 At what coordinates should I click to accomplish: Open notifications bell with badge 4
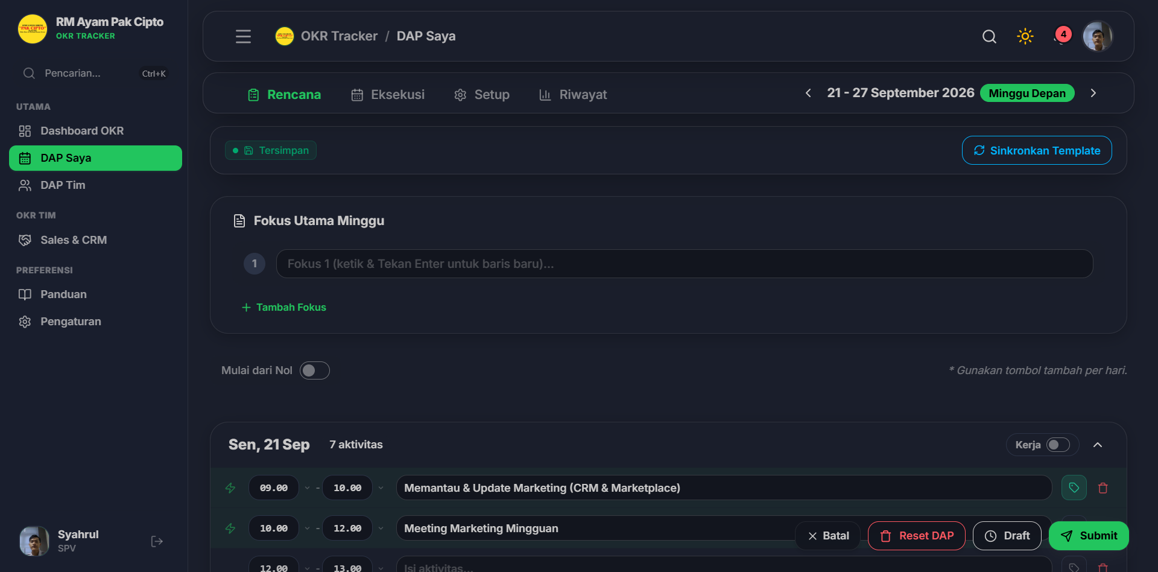[1061, 36]
